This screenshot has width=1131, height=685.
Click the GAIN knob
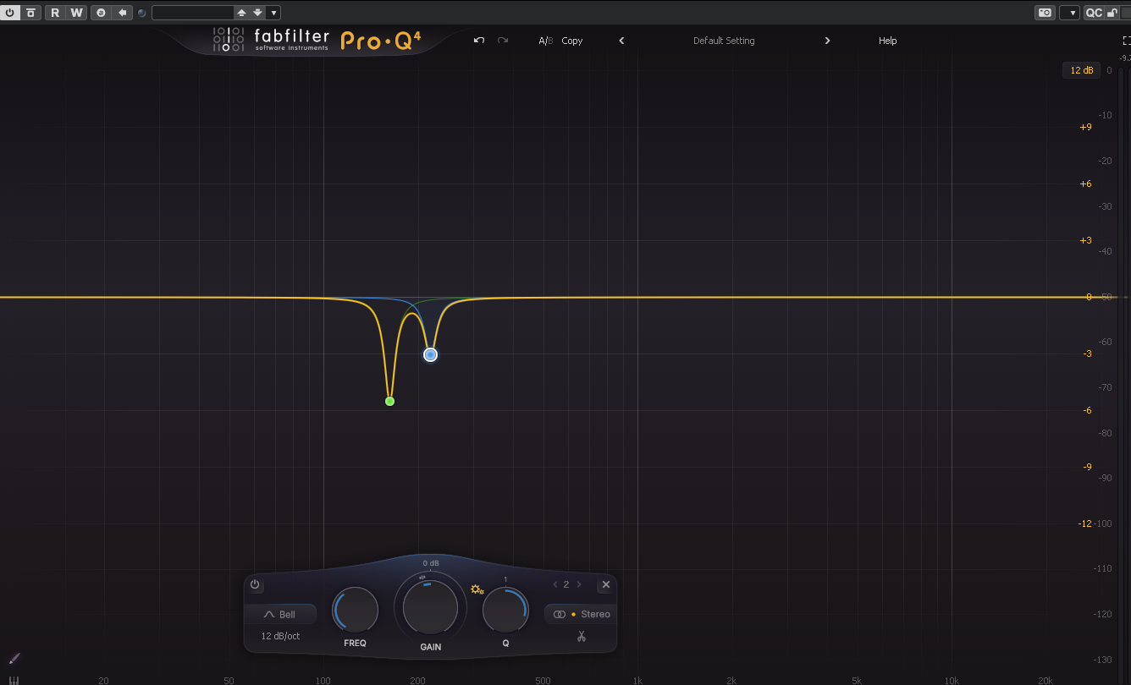coord(430,607)
